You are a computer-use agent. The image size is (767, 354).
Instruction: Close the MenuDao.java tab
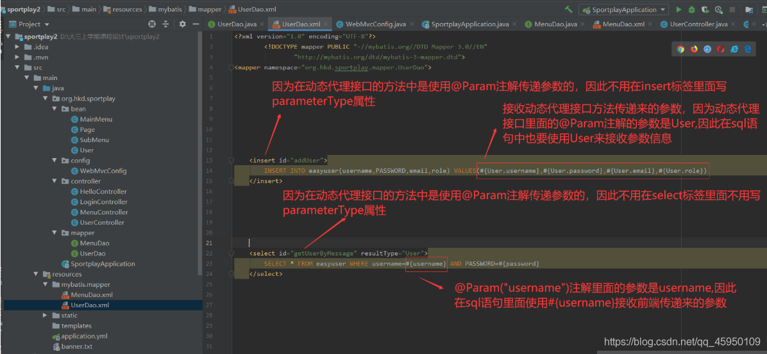(583, 24)
